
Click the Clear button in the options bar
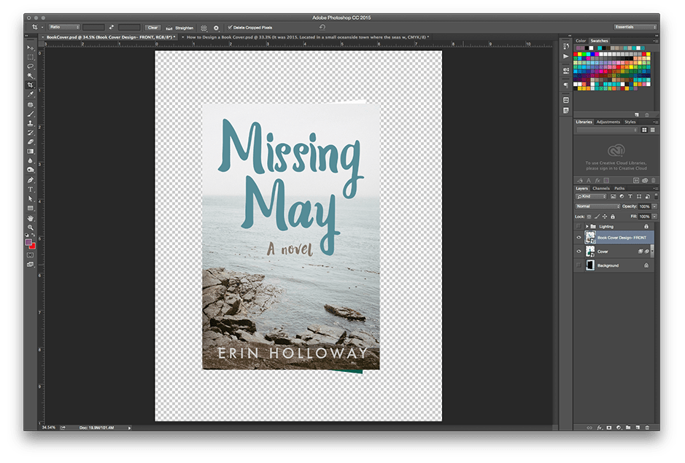[152, 27]
